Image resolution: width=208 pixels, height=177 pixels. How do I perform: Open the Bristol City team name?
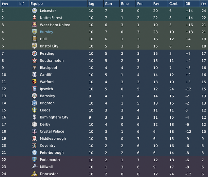49,46
